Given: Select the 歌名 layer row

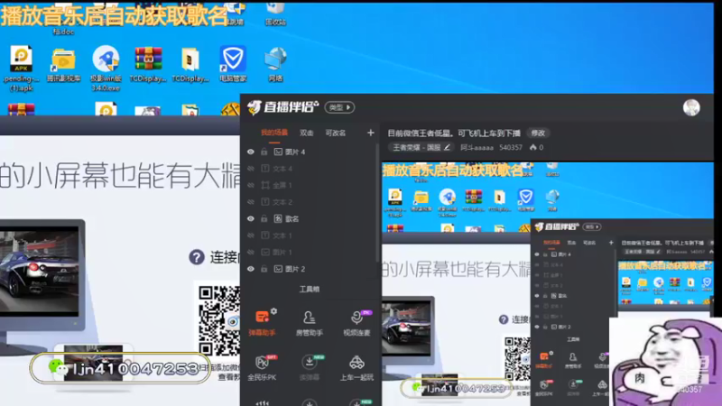Looking at the screenshot, I should 310,218.
